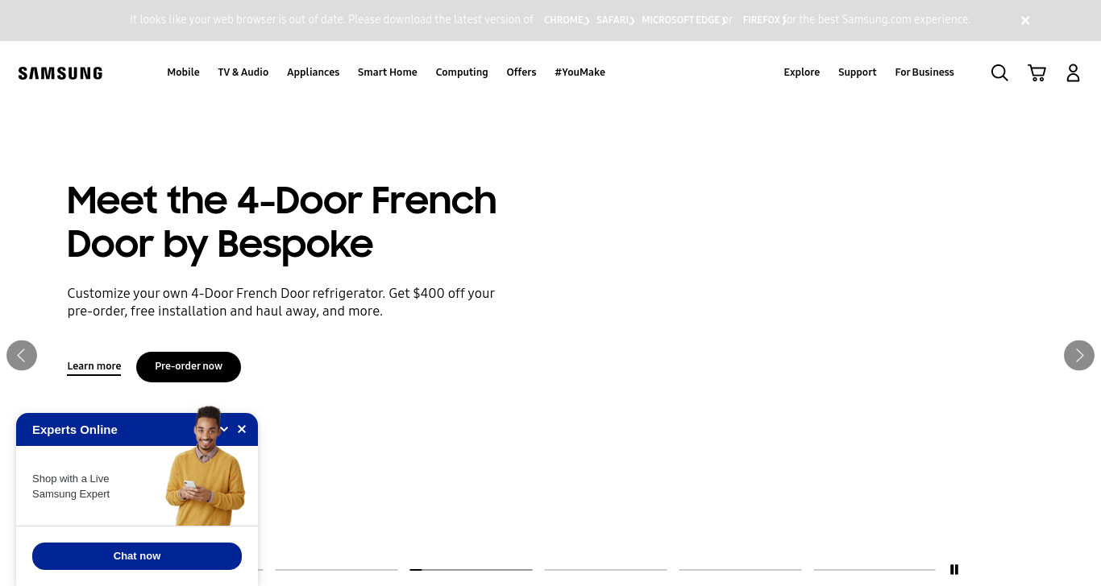Image resolution: width=1101 pixels, height=586 pixels.
Task: Jump to the fifth carousel indicator
Action: click(x=740, y=569)
